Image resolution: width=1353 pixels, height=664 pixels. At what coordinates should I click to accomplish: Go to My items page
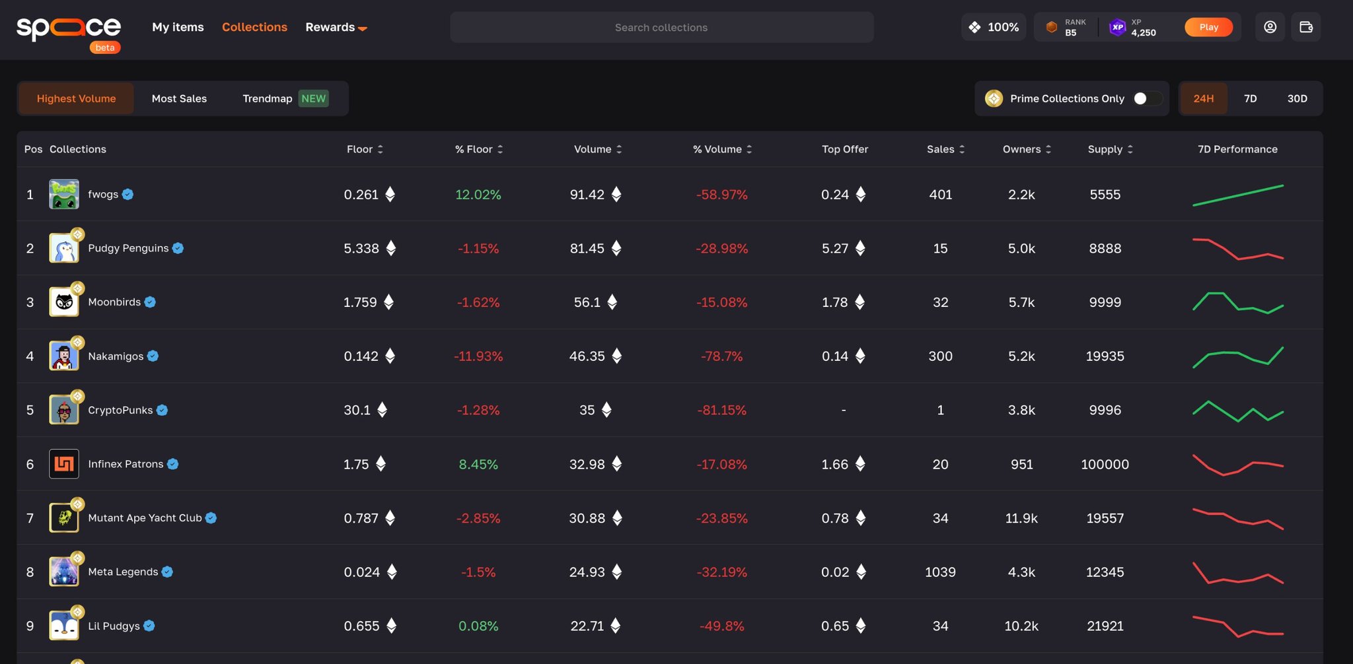pos(178,27)
